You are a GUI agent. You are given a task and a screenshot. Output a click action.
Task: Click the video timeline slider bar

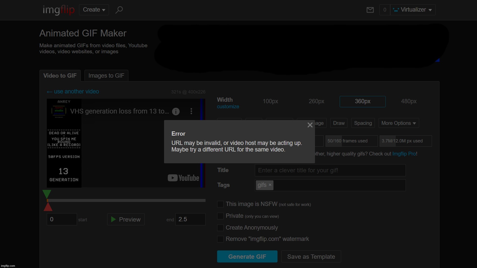tap(126, 200)
